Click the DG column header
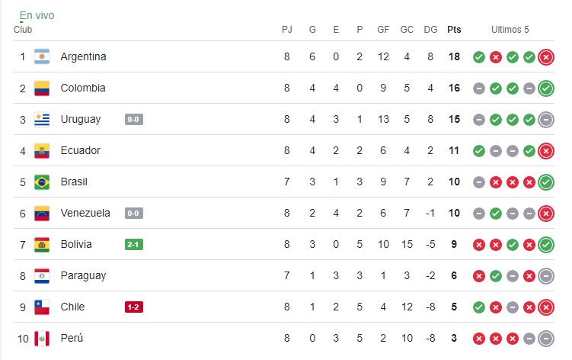The image size is (572, 360). 430,30
